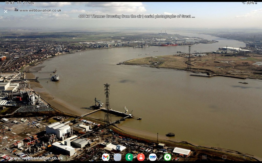The image size is (262, 163).
Task: Open the Gmail app from taskbar
Action: (x=106, y=157)
